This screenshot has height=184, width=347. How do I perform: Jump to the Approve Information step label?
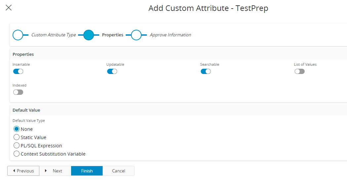(170, 35)
